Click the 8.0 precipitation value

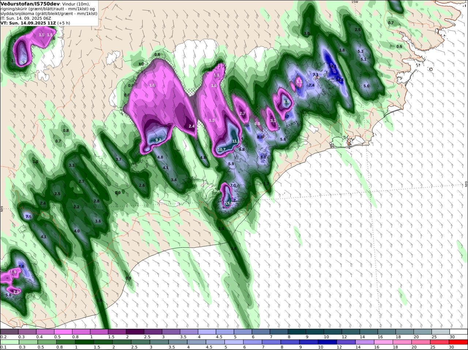point(263,157)
